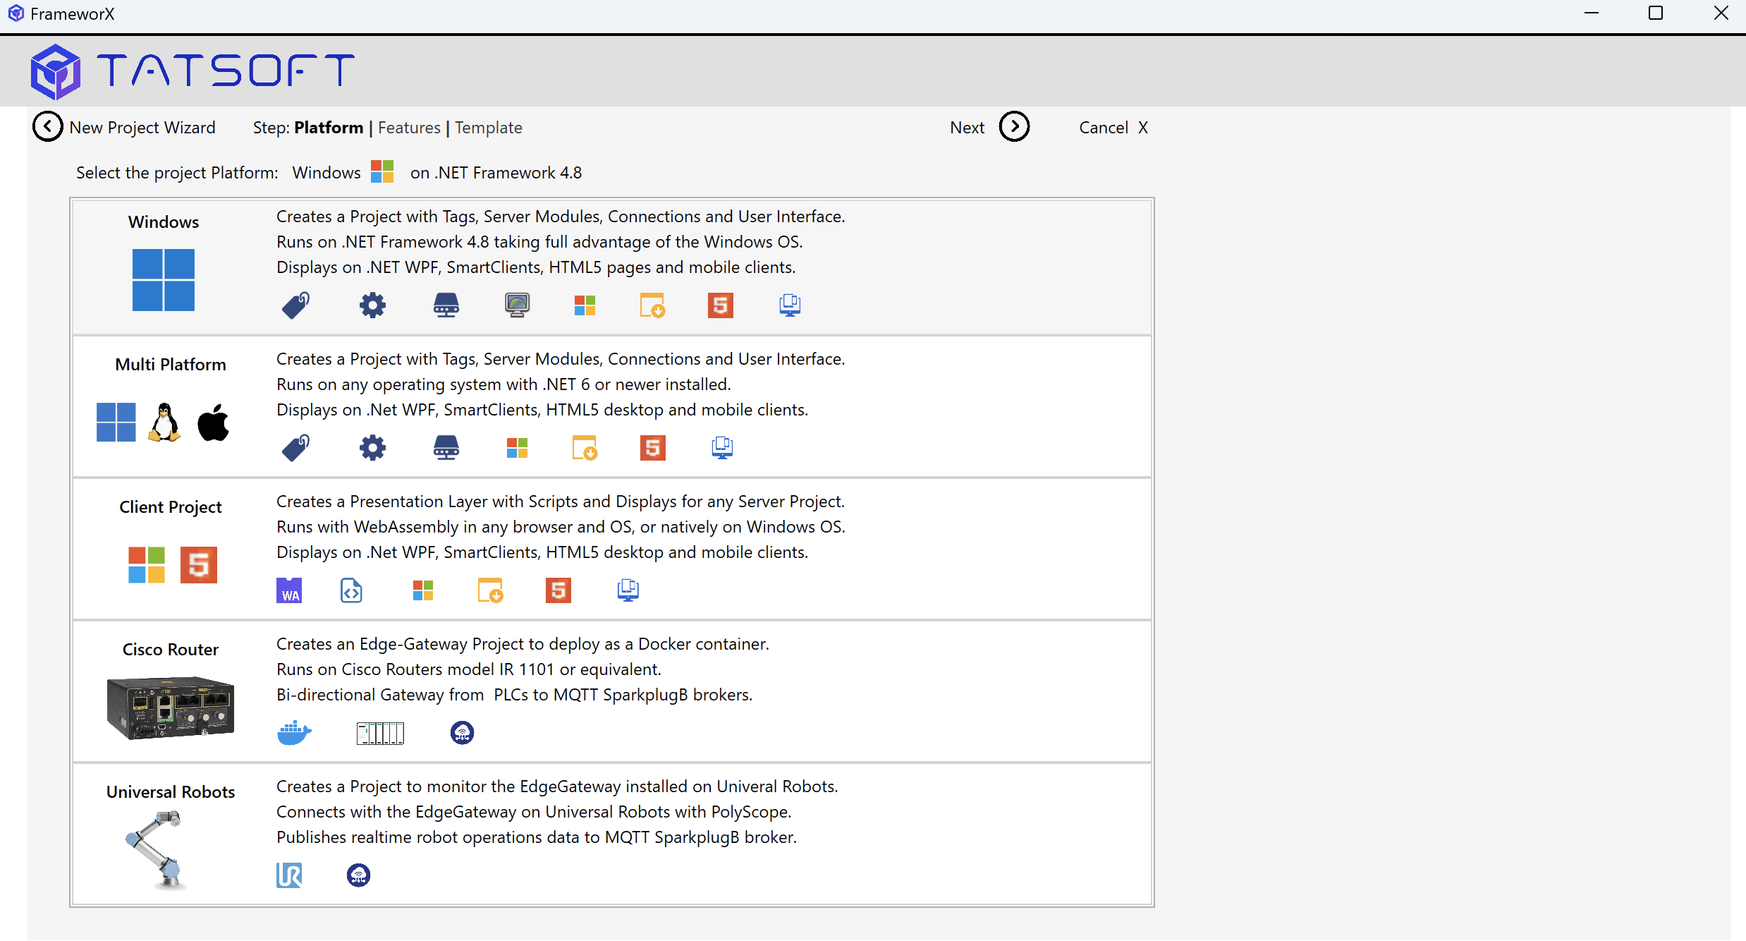Select the Client Project title
Viewport: 1746px width, 941px height.
[x=171, y=507]
